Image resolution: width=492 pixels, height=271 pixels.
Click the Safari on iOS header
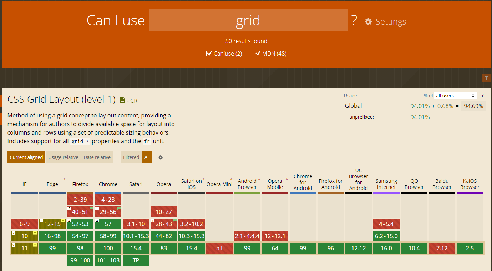[x=192, y=184]
